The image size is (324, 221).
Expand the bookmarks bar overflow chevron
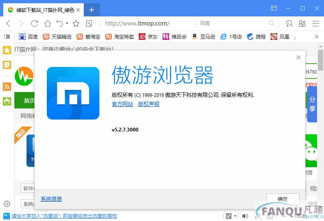[316, 37]
